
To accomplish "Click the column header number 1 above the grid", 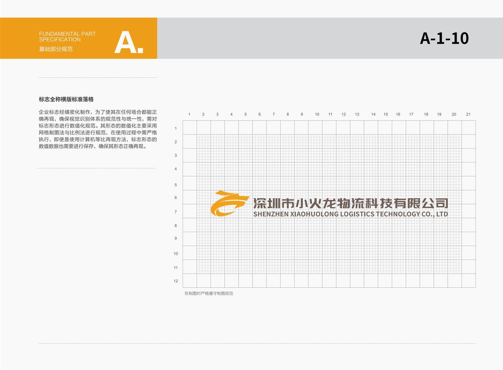I will (x=189, y=114).
